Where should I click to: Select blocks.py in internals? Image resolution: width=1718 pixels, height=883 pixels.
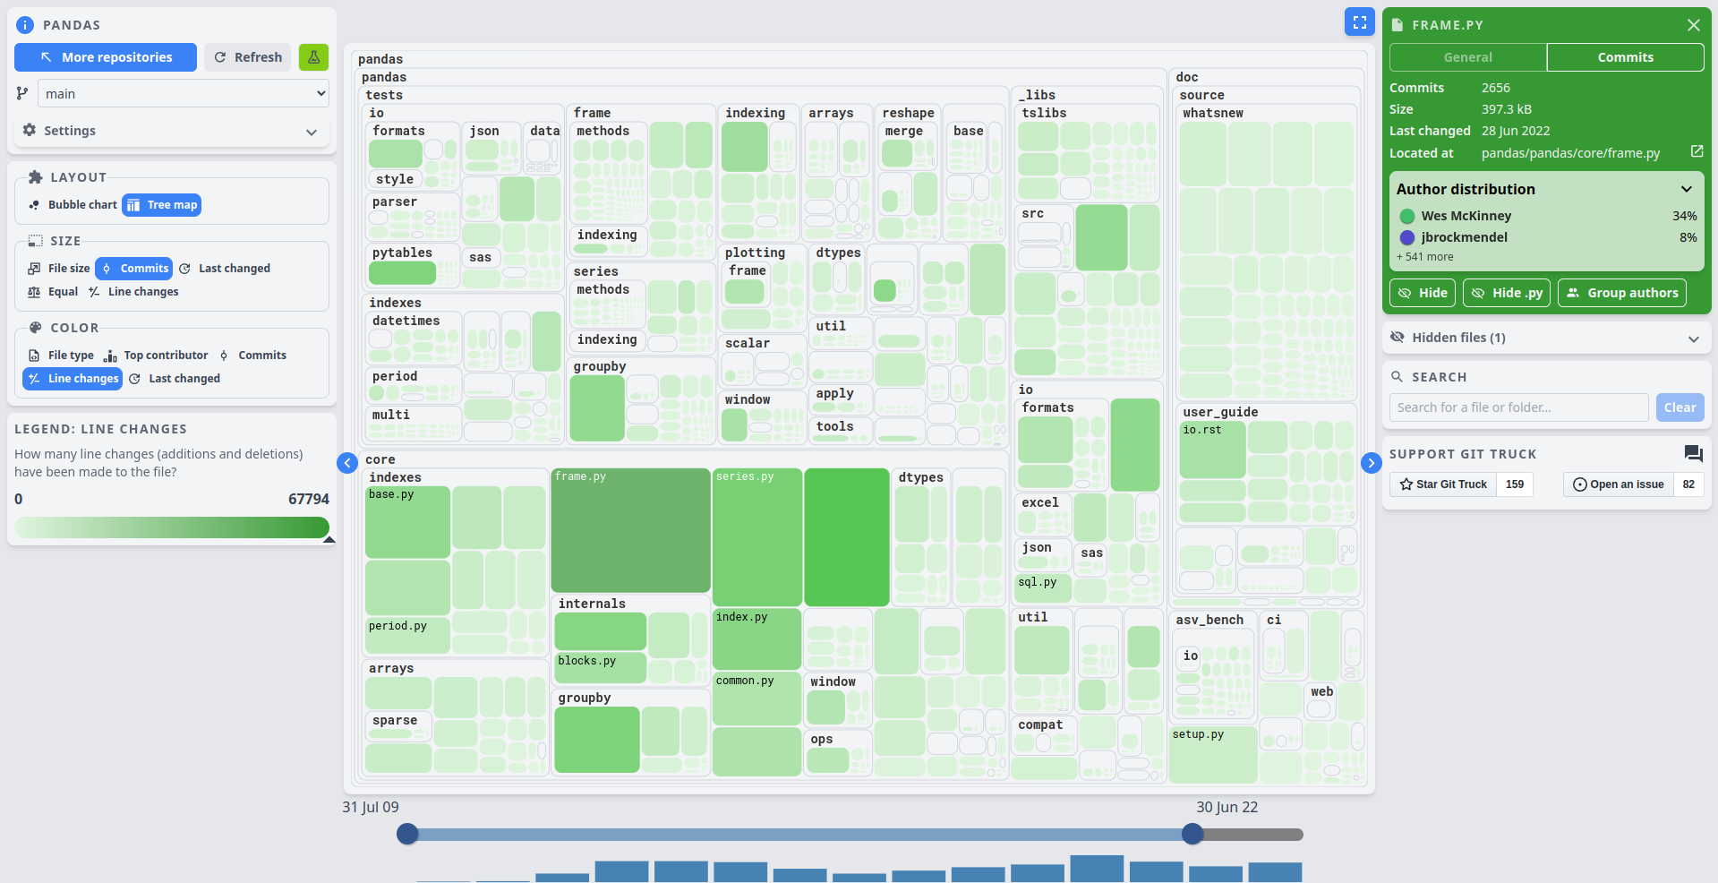pyautogui.click(x=600, y=667)
